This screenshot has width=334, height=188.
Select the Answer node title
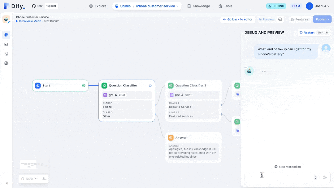click(181, 138)
